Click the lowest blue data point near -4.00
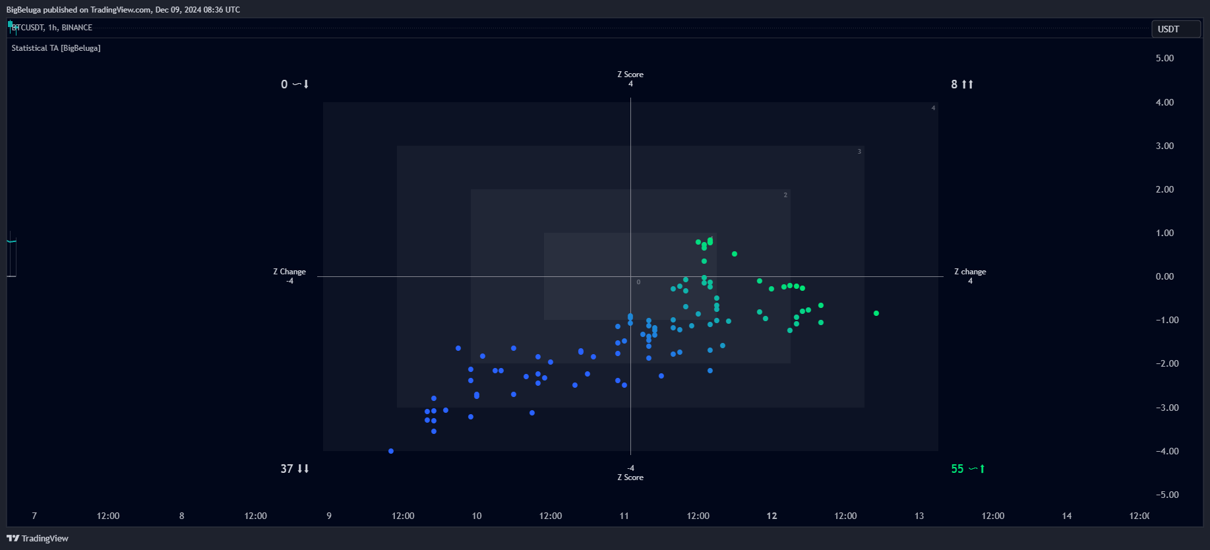Screen dimensions: 1210x550 391,451
